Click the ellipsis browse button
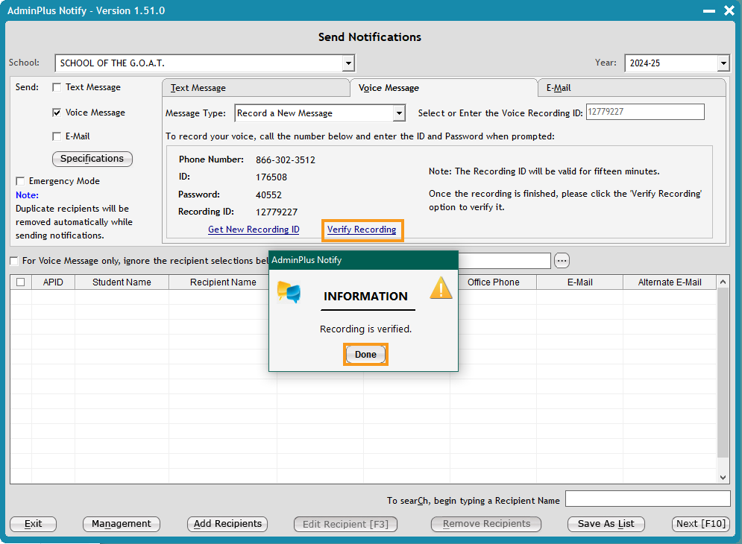 [562, 261]
